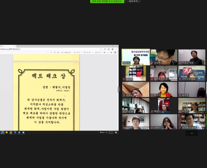Open Sticky Notes from shared taskbar
Screen dimensions: 207x168
[x=7, y=132]
